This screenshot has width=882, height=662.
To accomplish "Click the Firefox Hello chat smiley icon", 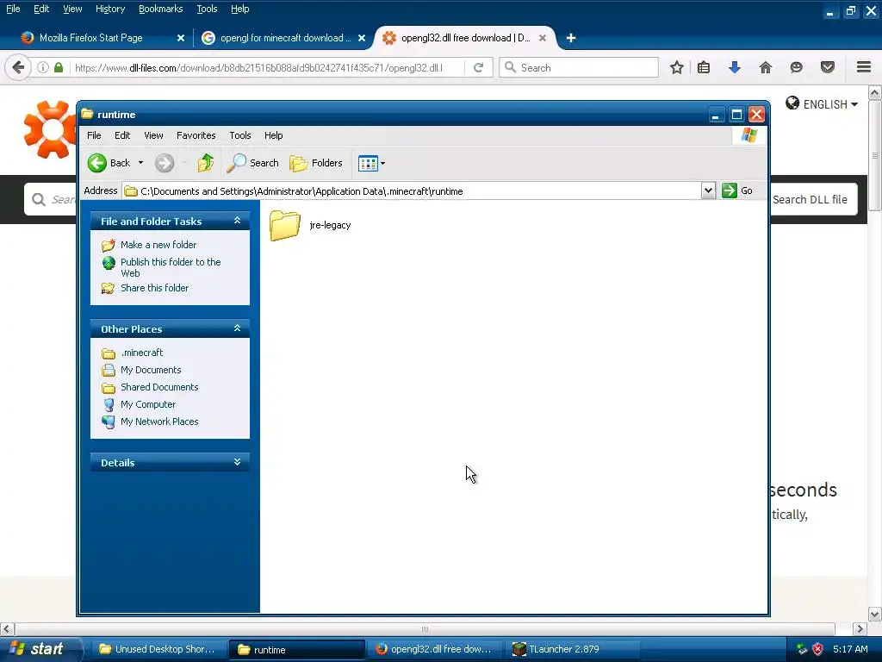I will (796, 68).
